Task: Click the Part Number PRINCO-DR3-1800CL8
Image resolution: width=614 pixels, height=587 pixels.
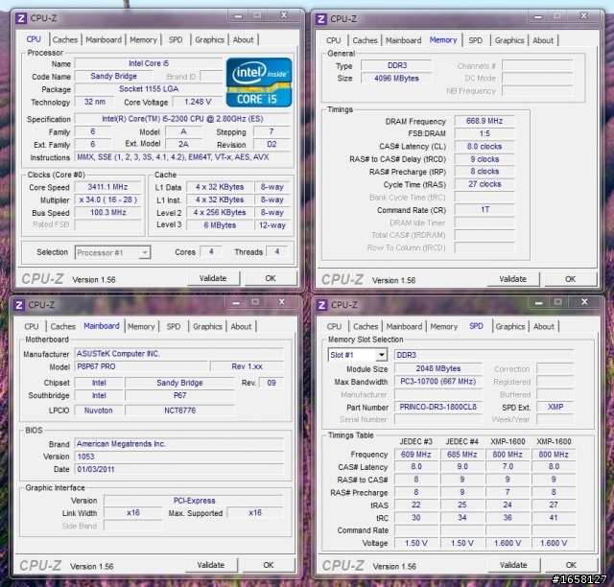Action: pos(437,407)
